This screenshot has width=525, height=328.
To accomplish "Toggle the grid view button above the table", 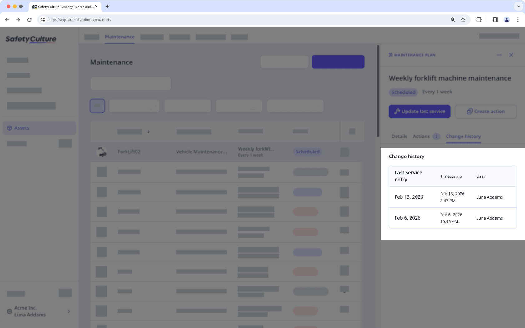I will [97, 106].
